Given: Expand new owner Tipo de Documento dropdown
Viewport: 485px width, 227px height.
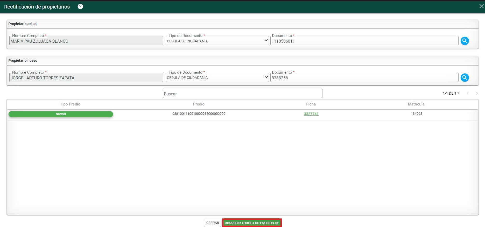Looking at the screenshot, I should tap(217, 77).
